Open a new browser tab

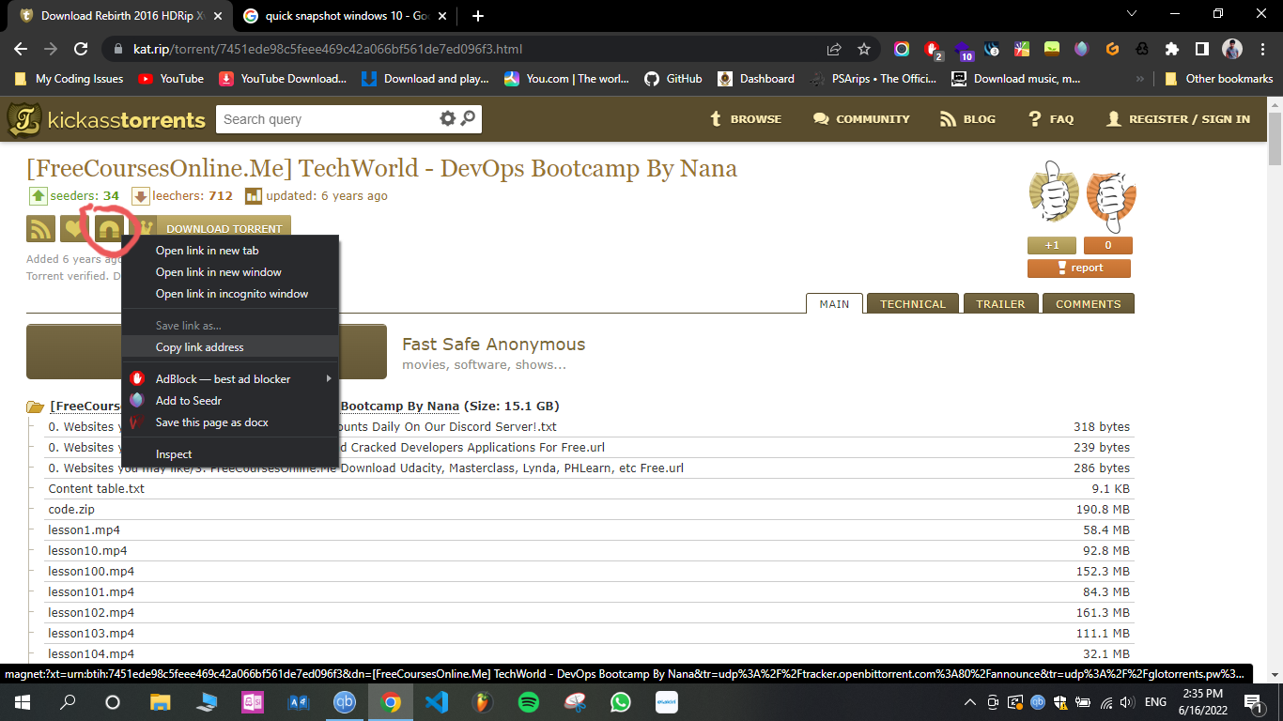point(478,16)
